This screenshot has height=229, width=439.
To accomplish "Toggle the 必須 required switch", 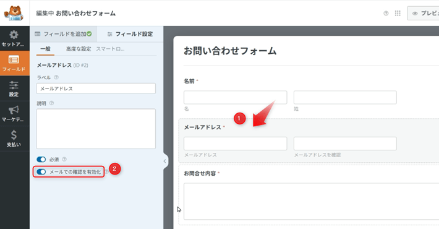I will pos(41,159).
